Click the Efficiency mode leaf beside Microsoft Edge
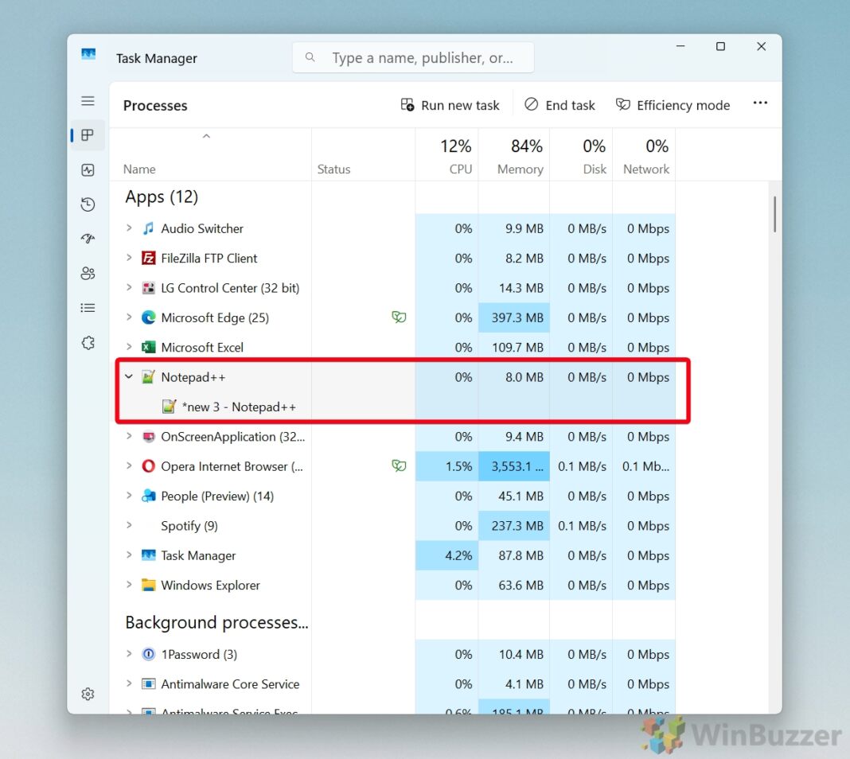Image resolution: width=850 pixels, height=759 pixels. [398, 317]
